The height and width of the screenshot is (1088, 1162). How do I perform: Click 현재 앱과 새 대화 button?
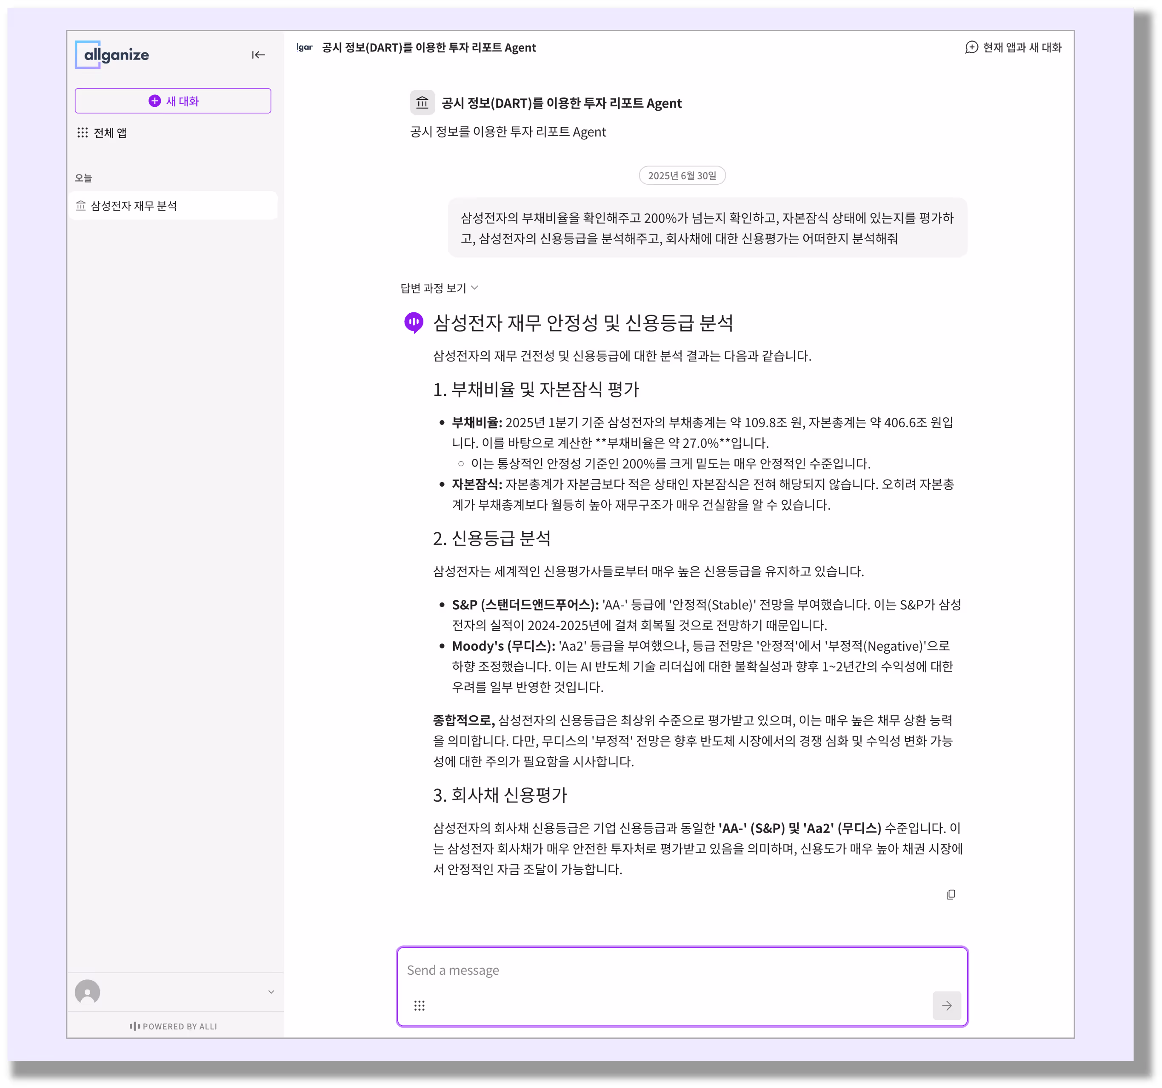1013,47
